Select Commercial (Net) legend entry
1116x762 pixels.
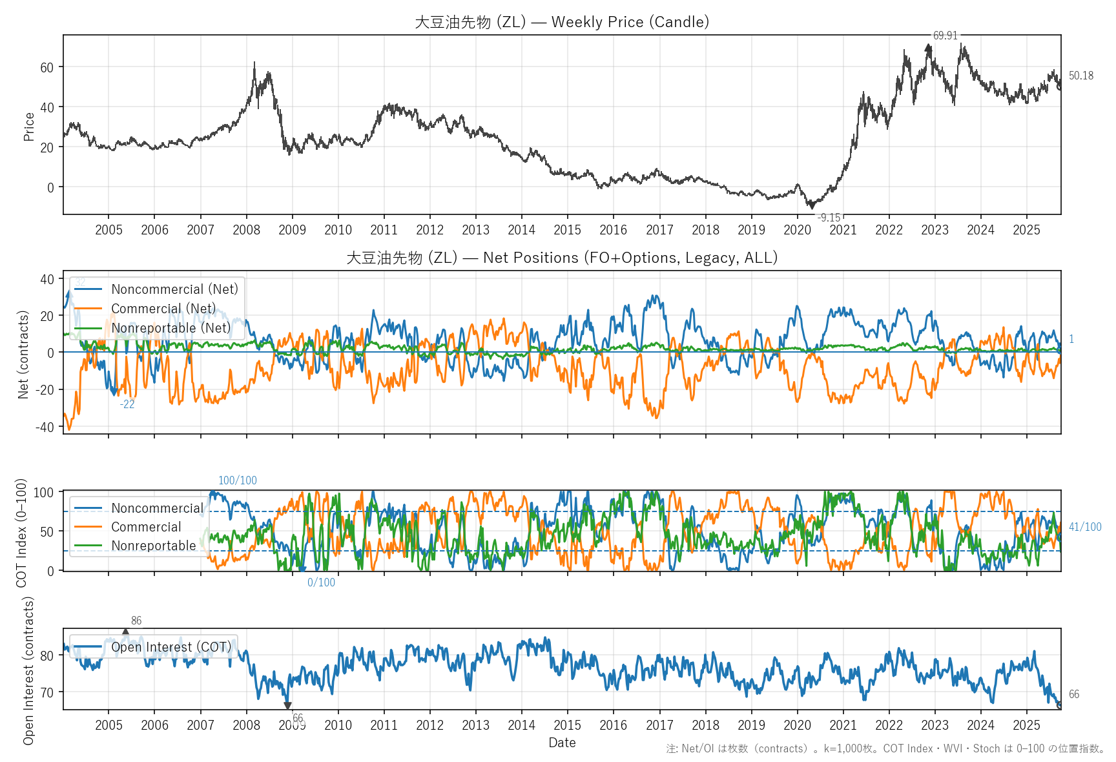pos(163,309)
